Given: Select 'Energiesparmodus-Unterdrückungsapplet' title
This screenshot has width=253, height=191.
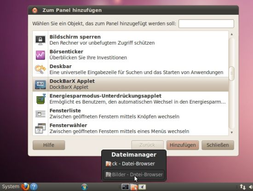Looking at the screenshot, I should pos(105,96).
